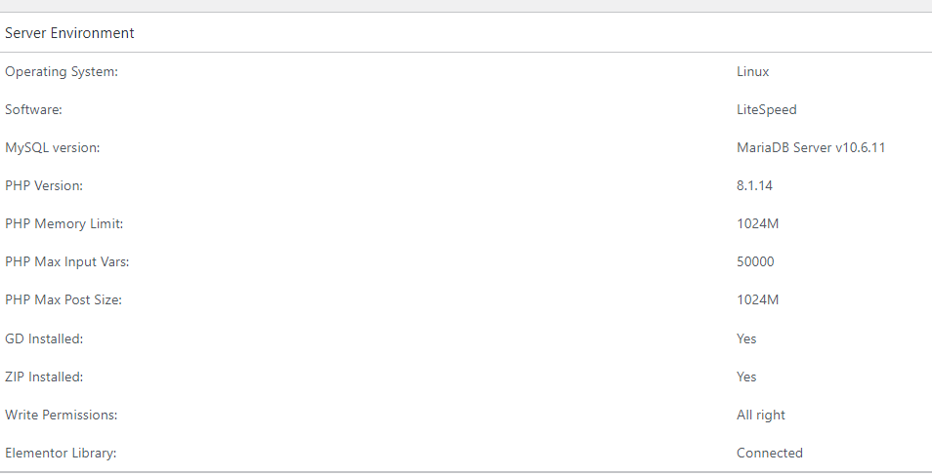
Task: Click the Linux value text
Action: tap(752, 72)
